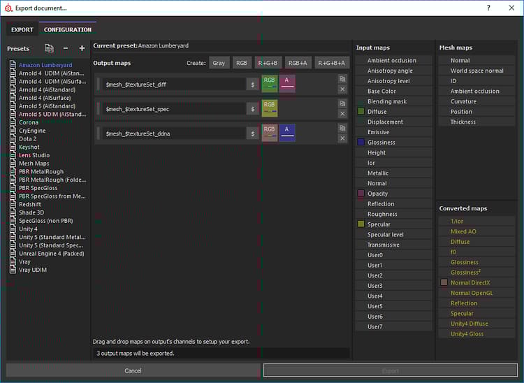Pick the Normal DirectX converted map
Viewport: 524px width, 383px height.
(x=477, y=283)
